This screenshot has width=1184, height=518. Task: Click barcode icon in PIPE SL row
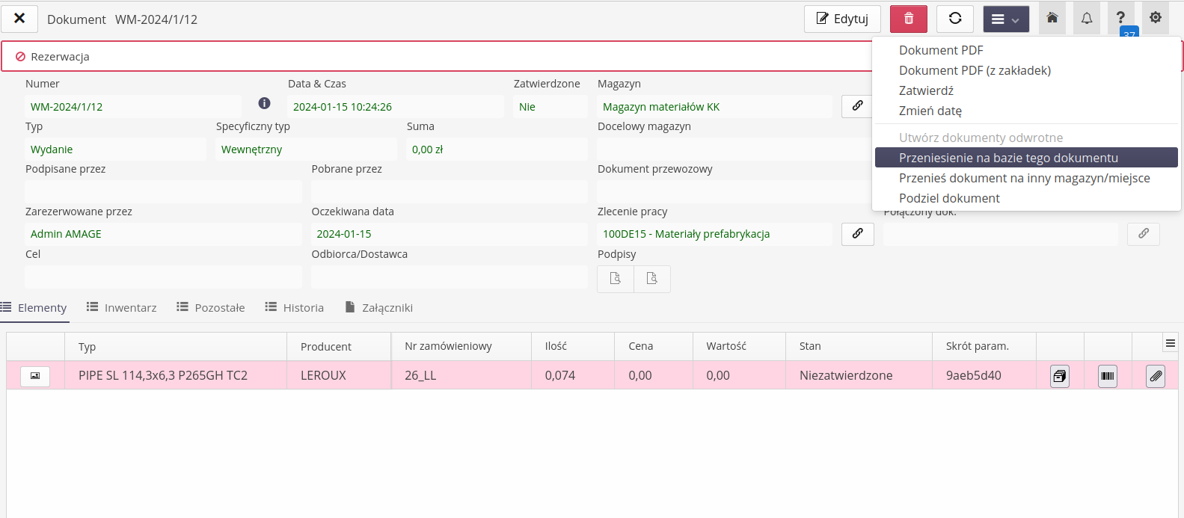[x=1107, y=376]
